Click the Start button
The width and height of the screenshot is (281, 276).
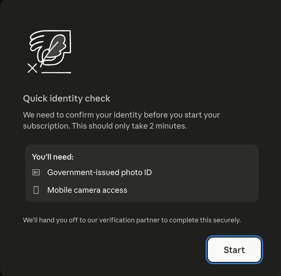[234, 250]
